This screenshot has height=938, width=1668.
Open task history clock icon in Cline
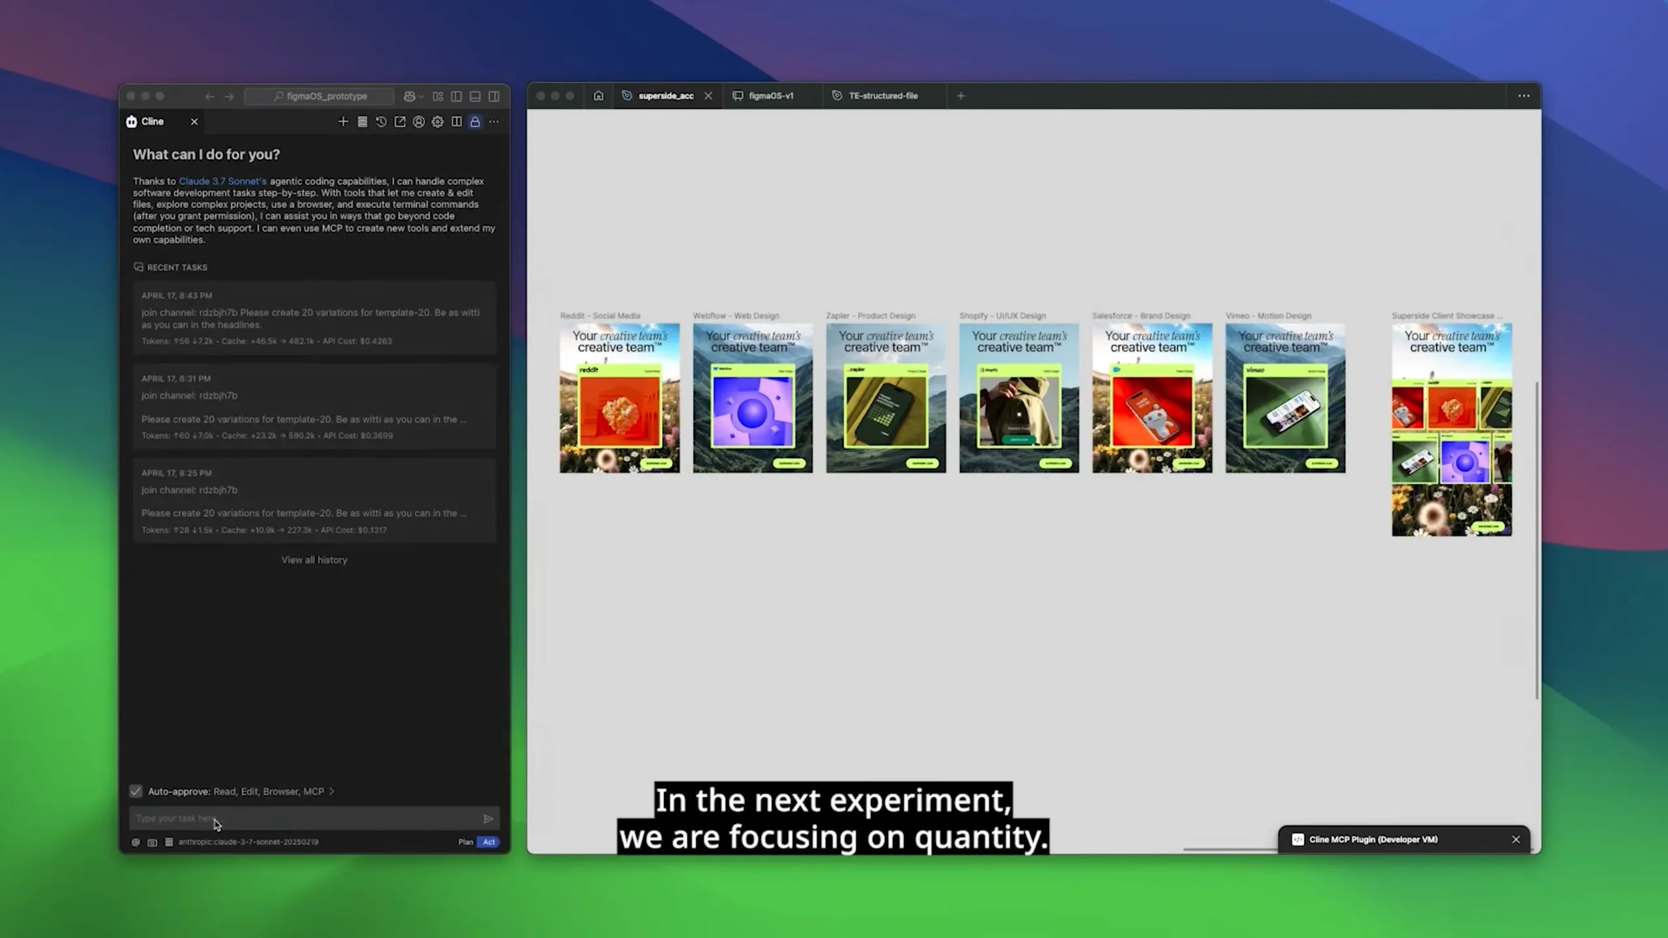tap(381, 122)
